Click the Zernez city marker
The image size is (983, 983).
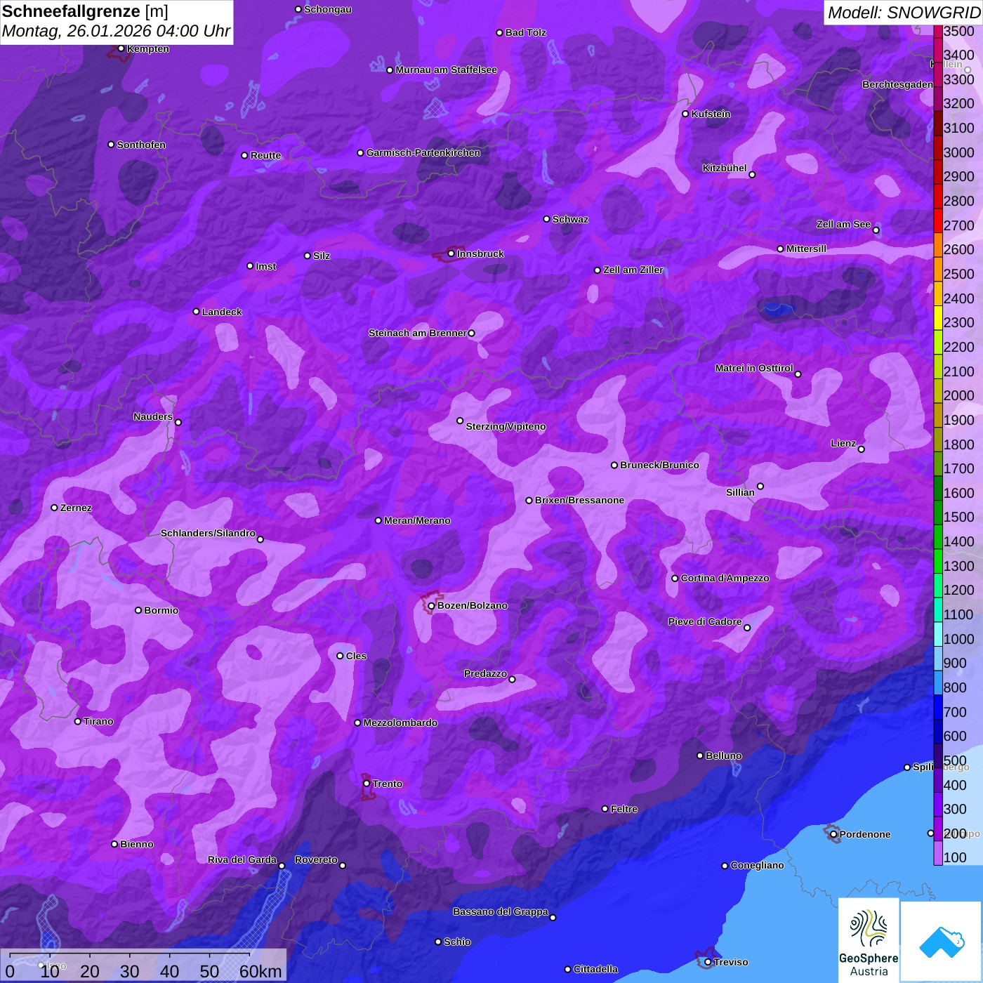(54, 508)
